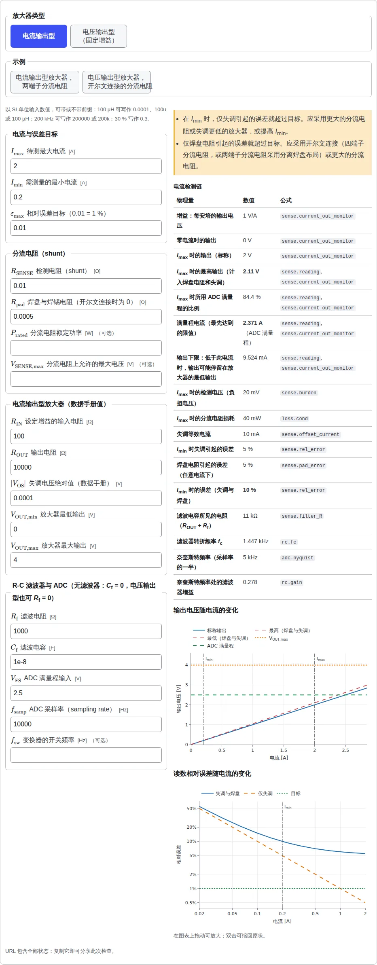The image size is (377, 965).
Task: Click the 2.371 A 满量程电流 value
Action: click(253, 323)
